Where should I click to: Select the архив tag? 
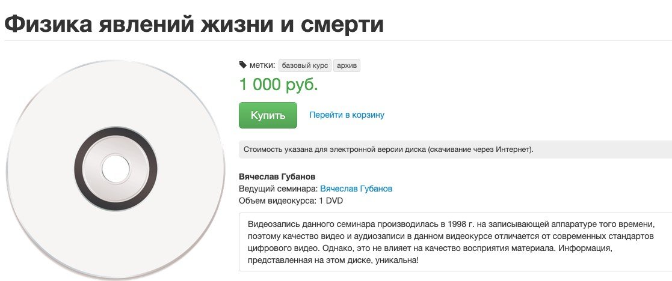point(347,65)
